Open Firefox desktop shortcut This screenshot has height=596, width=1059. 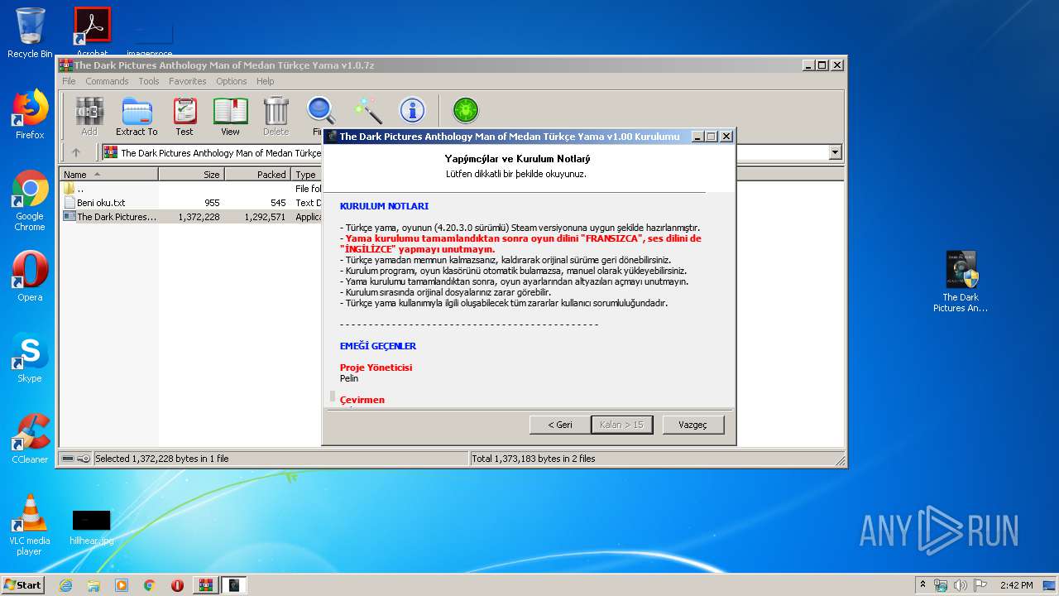tap(30, 114)
